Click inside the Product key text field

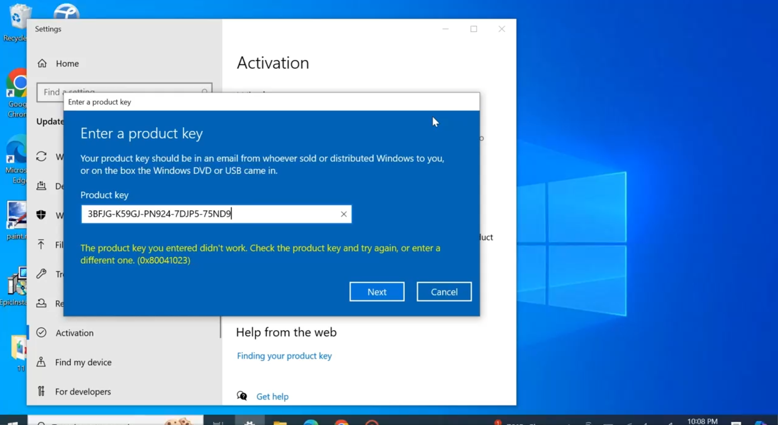coord(216,214)
